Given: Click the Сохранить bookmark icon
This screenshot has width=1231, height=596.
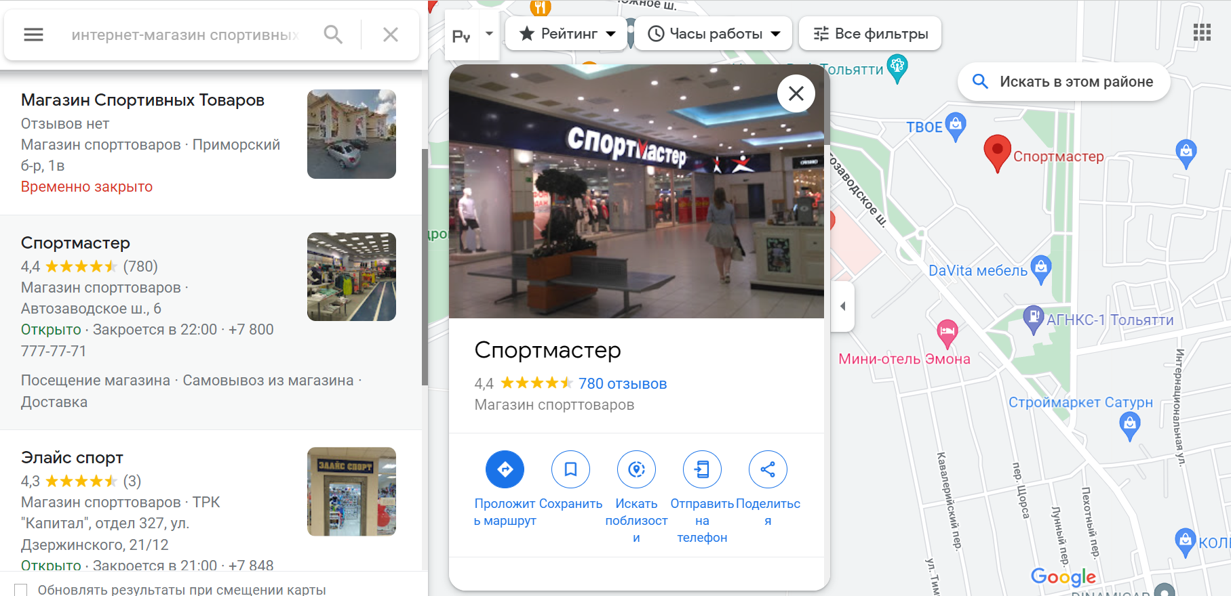Looking at the screenshot, I should (570, 469).
